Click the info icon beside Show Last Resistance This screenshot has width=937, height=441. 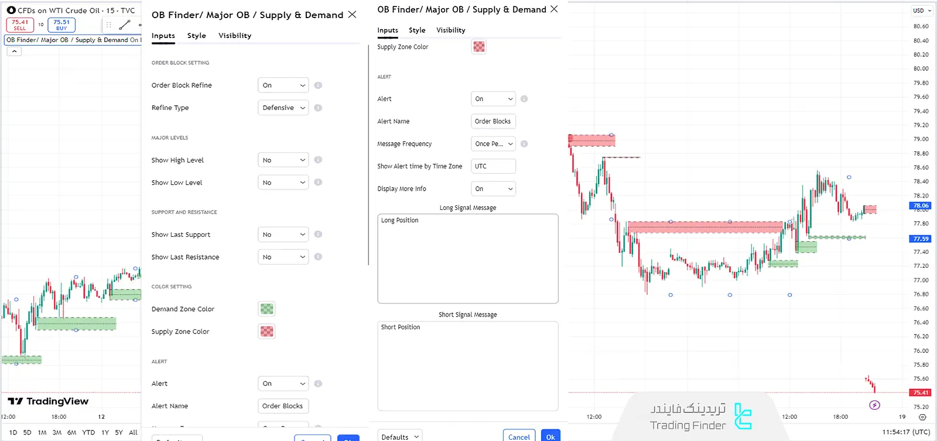coord(318,257)
